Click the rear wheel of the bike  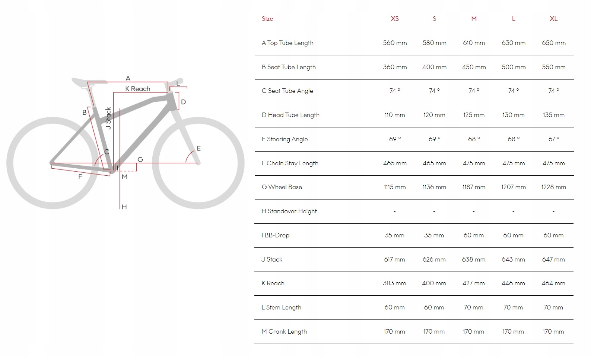[52, 163]
